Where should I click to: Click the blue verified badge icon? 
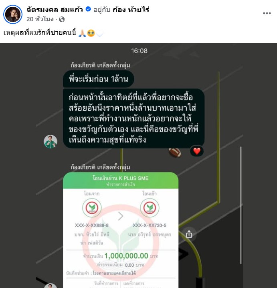(x=88, y=9)
